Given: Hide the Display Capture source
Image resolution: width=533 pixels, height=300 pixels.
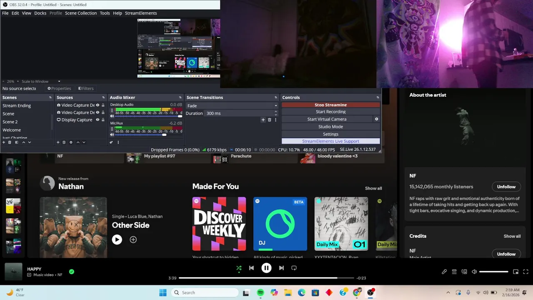Looking at the screenshot, I should (97, 120).
